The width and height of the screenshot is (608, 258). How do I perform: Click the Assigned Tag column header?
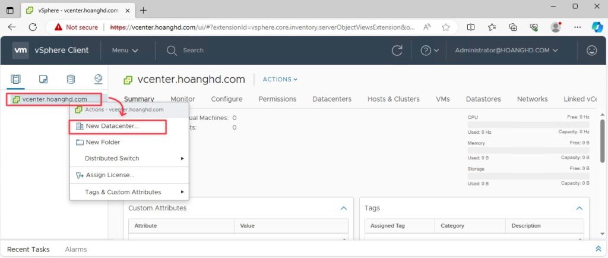[x=400, y=226]
